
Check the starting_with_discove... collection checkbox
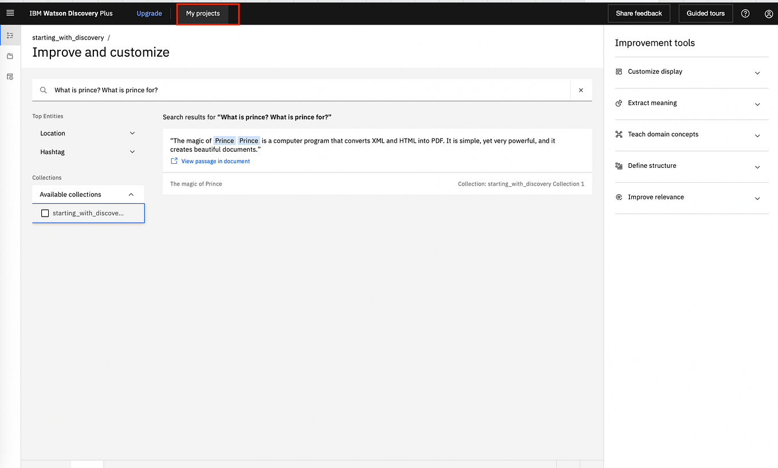[x=45, y=213]
